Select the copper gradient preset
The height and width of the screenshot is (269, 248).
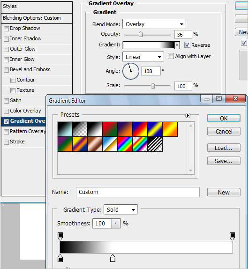95,144
